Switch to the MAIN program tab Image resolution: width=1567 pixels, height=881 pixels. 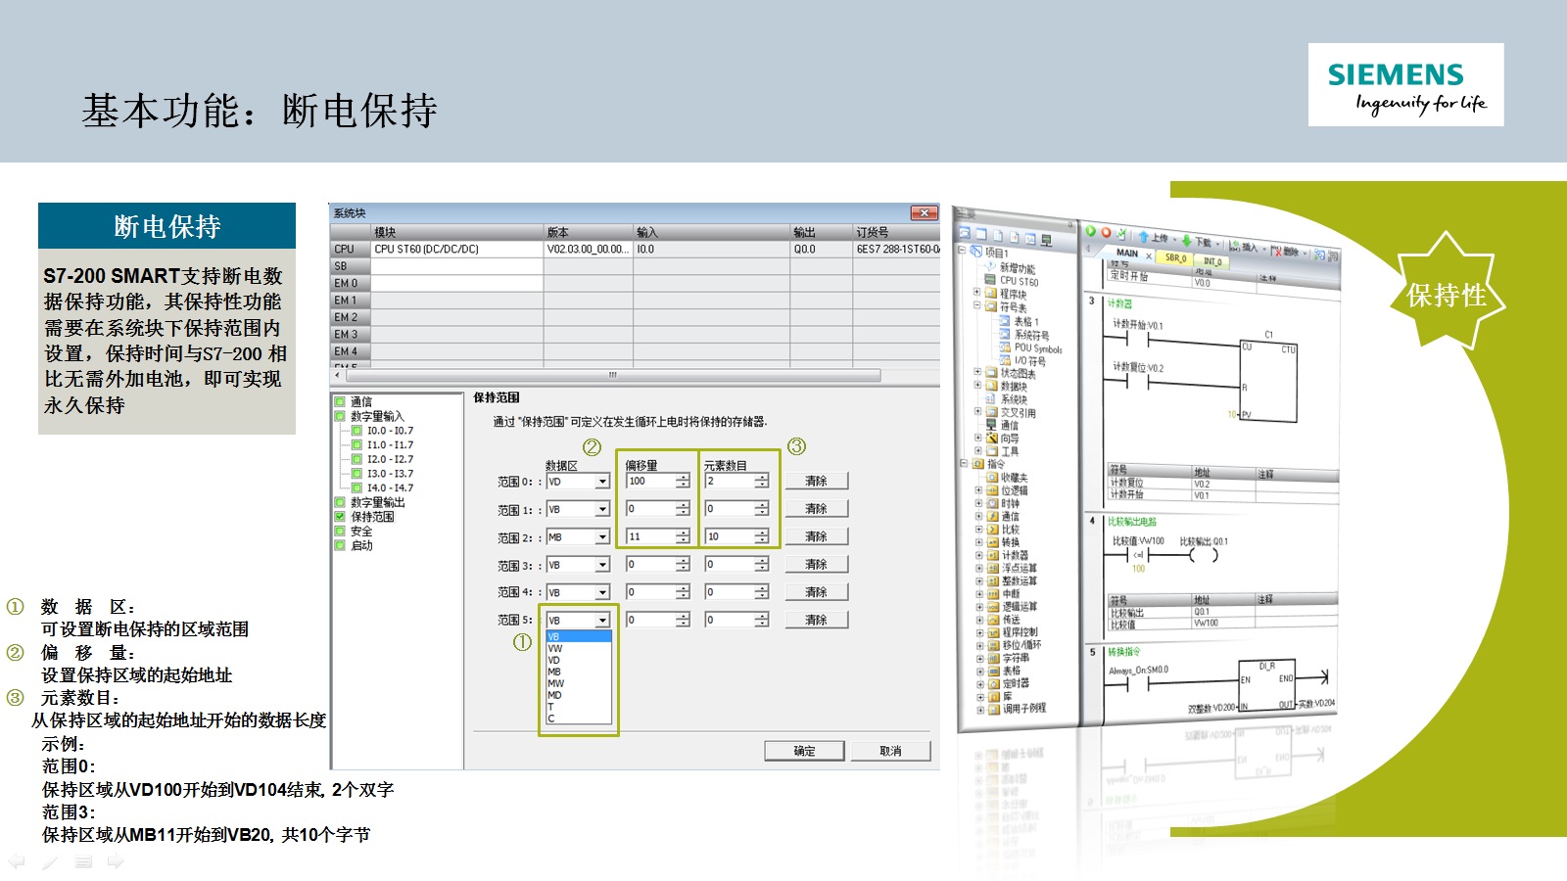coord(1127,253)
